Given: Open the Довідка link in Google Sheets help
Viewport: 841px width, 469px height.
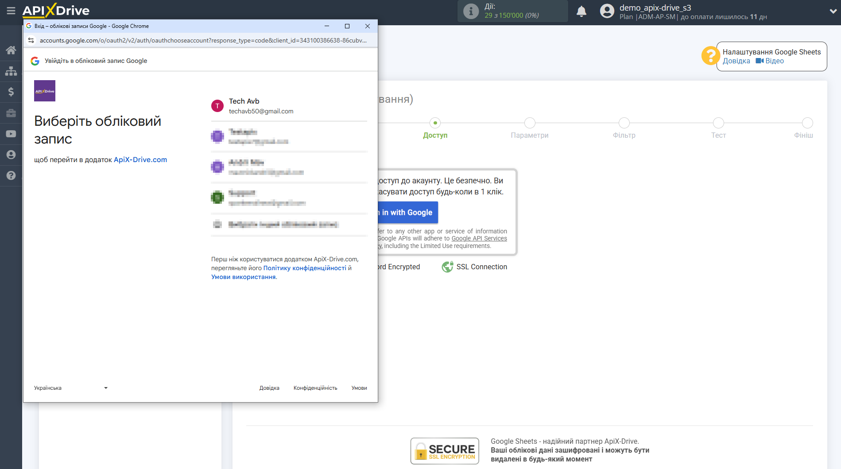Looking at the screenshot, I should (x=736, y=61).
